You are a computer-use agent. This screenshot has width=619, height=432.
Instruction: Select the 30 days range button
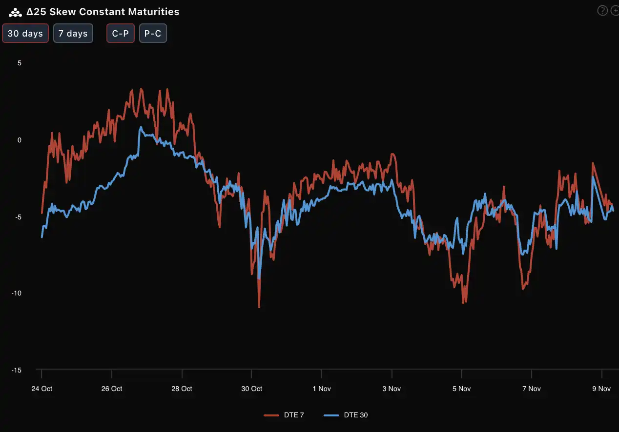click(25, 34)
